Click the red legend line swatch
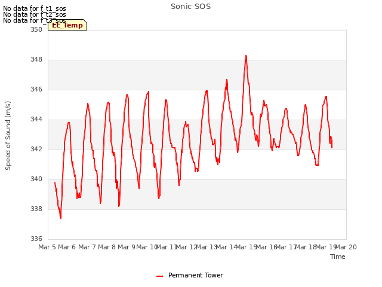The image size is (382, 287). pos(159,276)
